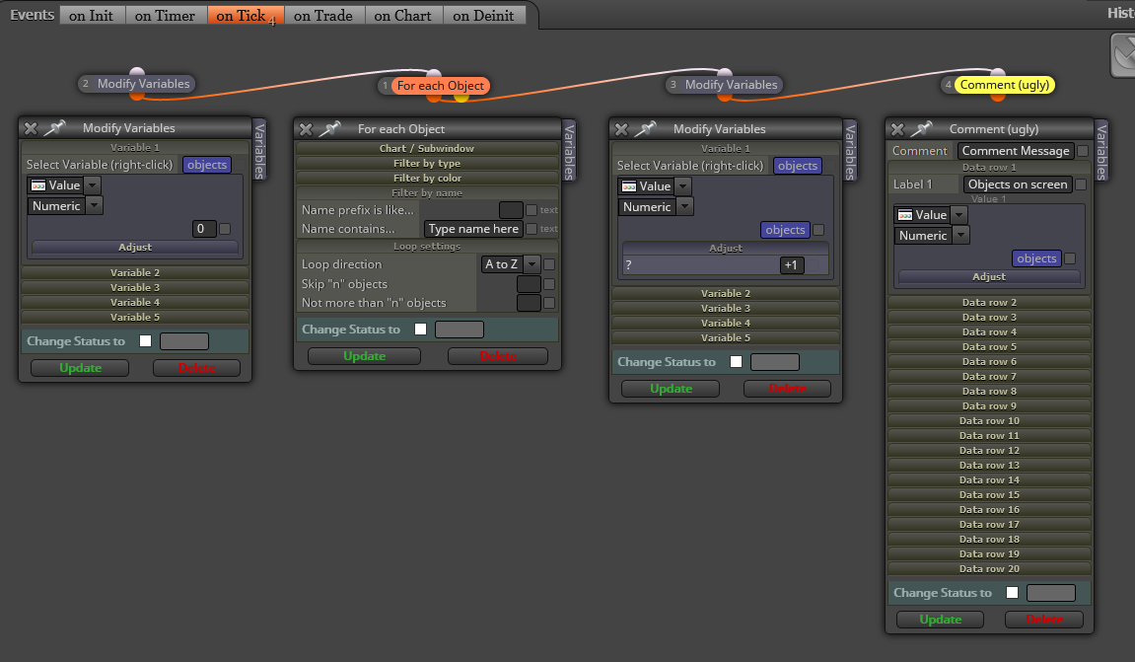Switch to the on Deinit event tab
Image resolution: width=1135 pixels, height=662 pixels.
483,15
